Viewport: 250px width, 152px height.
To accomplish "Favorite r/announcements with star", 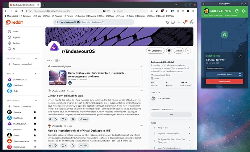I will click(35, 141).
